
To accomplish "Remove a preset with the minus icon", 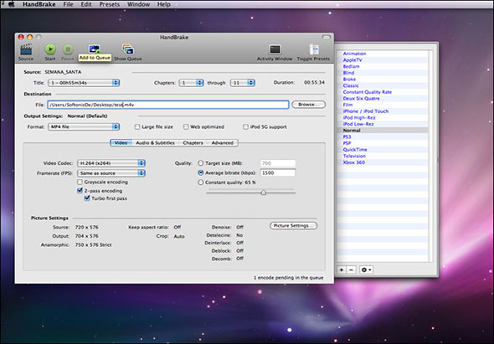I will point(352,270).
